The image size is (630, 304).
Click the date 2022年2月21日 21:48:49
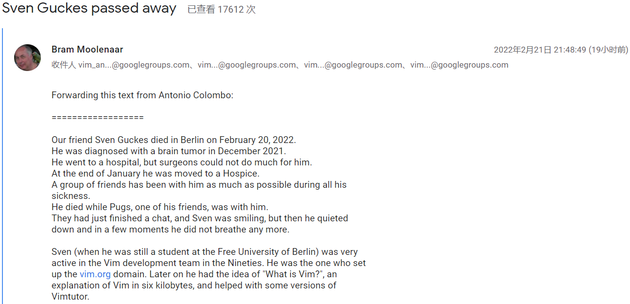tap(540, 50)
